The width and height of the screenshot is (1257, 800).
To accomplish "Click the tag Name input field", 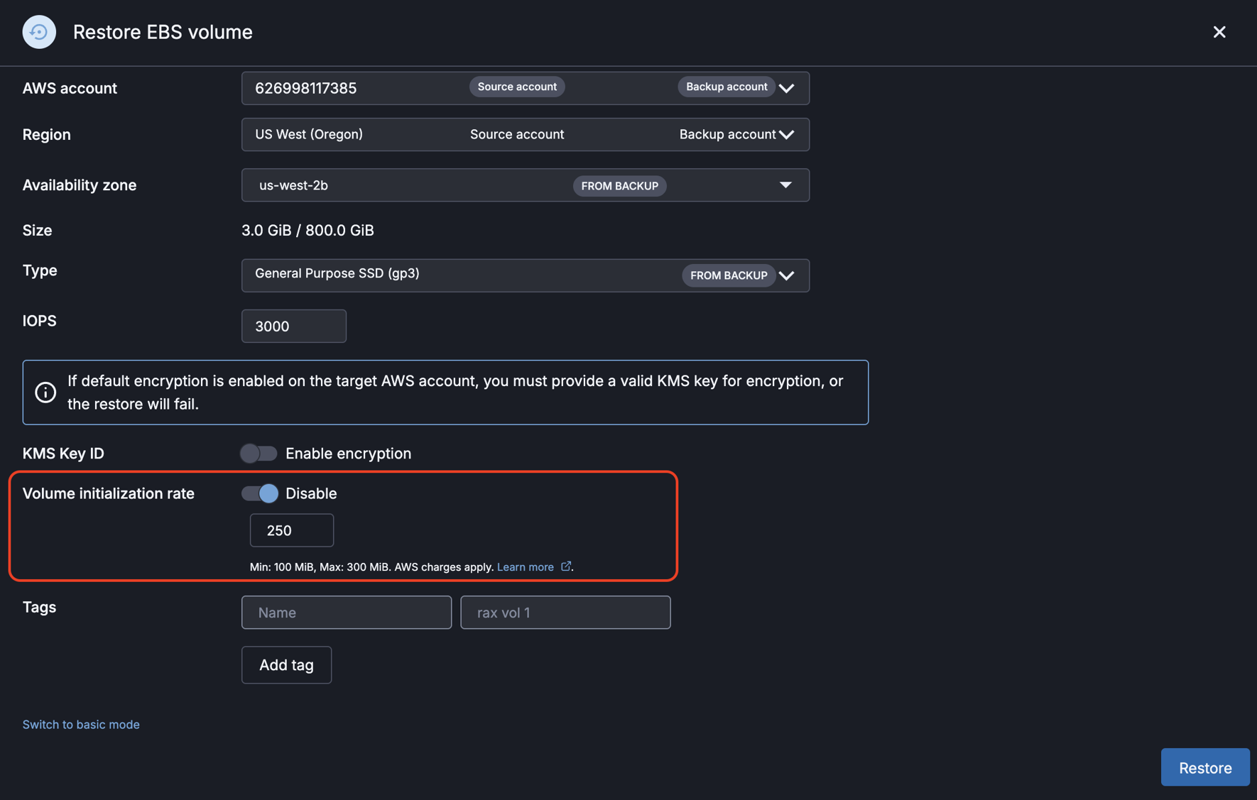I will (346, 612).
